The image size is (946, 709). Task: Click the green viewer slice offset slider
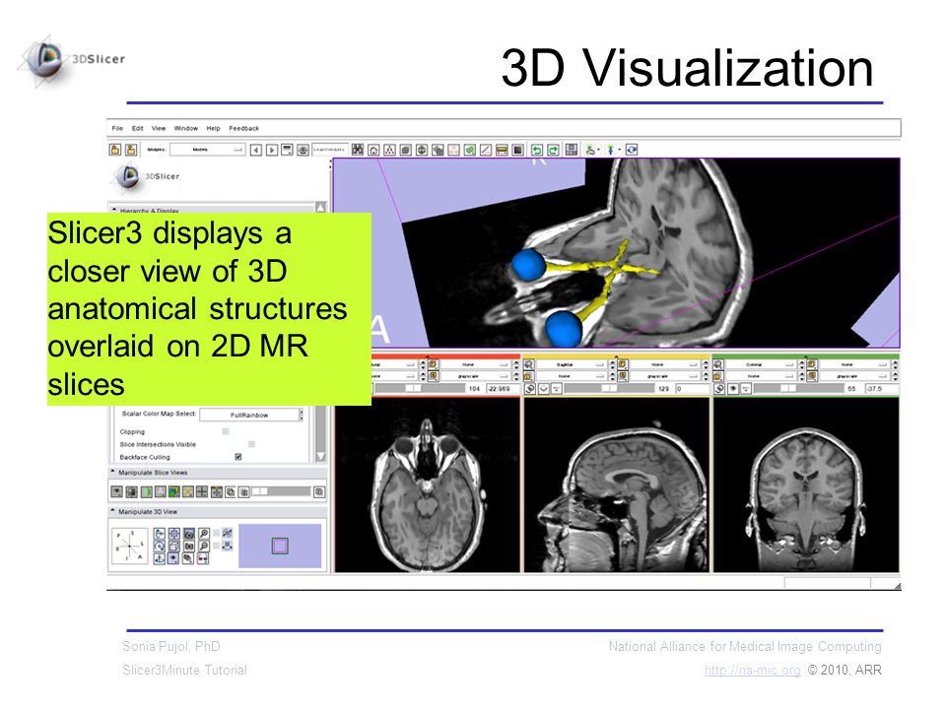799,389
